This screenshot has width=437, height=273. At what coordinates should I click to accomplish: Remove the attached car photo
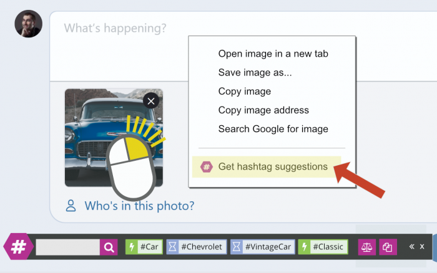pyautogui.click(x=151, y=101)
